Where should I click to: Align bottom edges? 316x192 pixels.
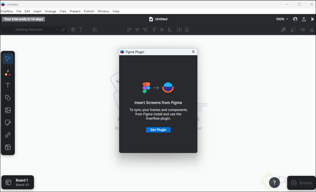pos(170,30)
